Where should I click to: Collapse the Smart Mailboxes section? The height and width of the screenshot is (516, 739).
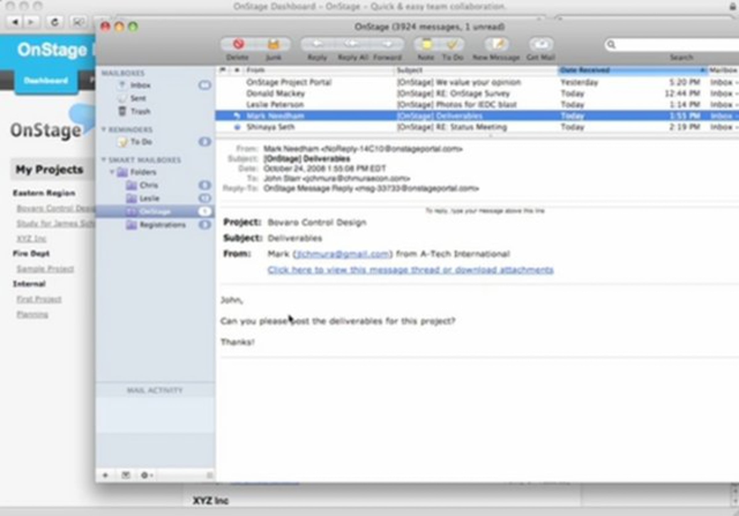[104, 159]
